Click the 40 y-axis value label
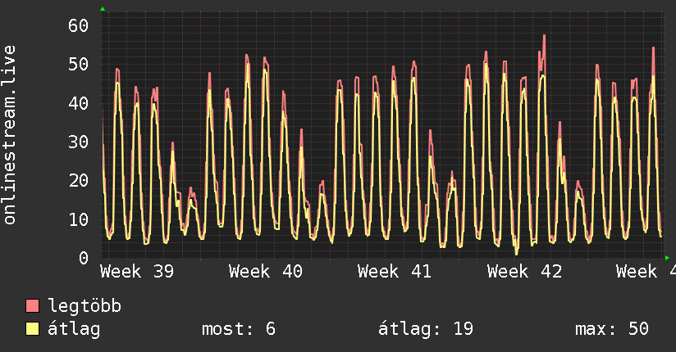The width and height of the screenshot is (676, 352). coord(79,103)
